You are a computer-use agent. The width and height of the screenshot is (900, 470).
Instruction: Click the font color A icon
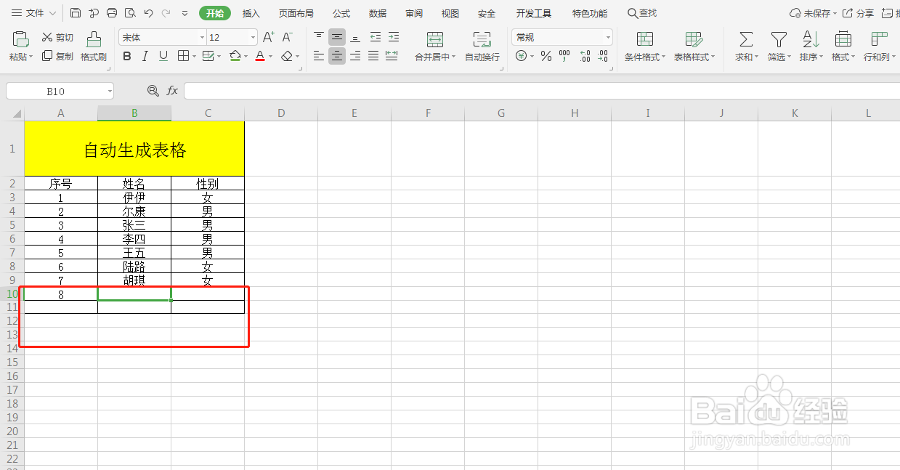tap(260, 56)
